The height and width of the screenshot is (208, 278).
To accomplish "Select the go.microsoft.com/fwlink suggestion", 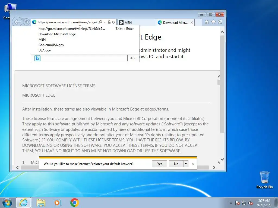I will click(85, 29).
